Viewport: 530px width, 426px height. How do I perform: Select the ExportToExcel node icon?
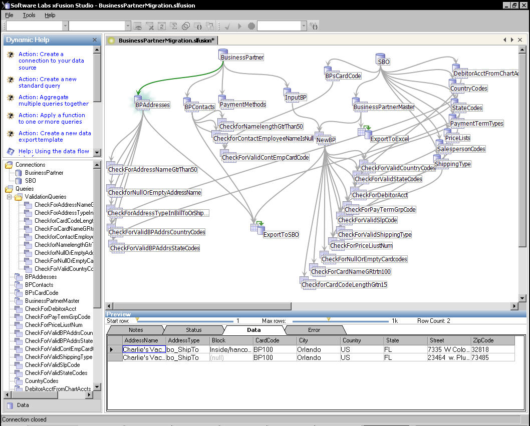365,132
